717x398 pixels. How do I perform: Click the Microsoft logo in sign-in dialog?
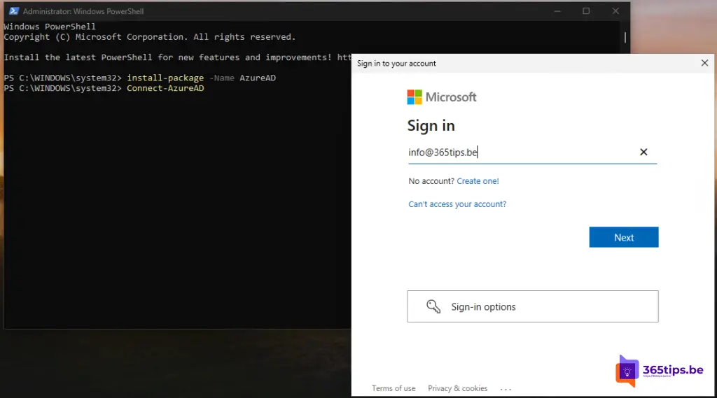point(442,97)
